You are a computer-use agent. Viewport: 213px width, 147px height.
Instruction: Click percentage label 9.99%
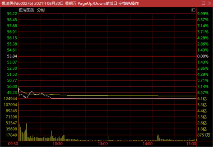203,14
